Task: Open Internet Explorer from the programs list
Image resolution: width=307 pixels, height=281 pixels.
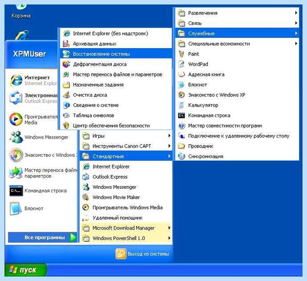Action: pos(126,167)
